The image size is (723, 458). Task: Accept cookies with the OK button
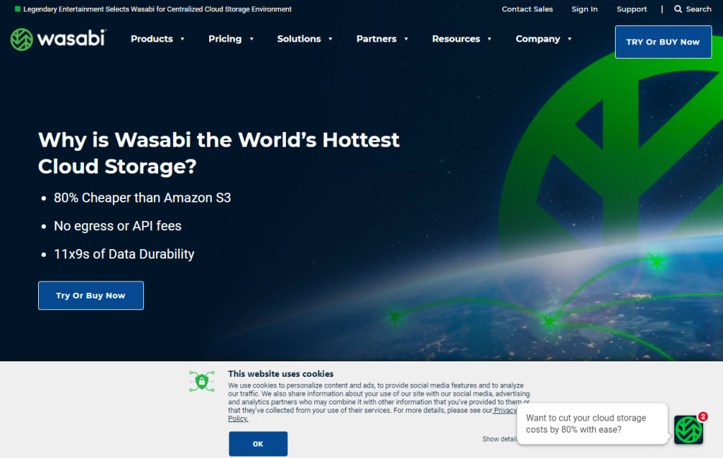258,444
